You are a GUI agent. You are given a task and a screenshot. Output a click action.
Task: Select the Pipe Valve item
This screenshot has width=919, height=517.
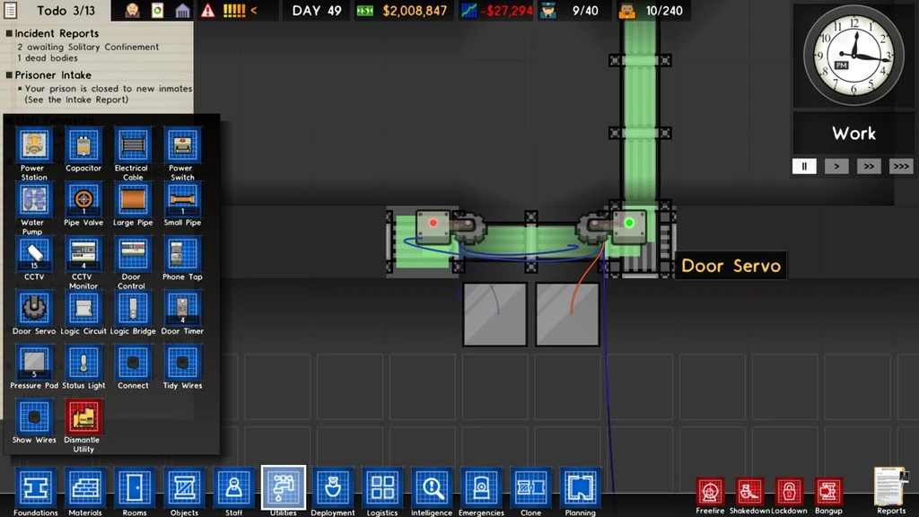pos(83,200)
